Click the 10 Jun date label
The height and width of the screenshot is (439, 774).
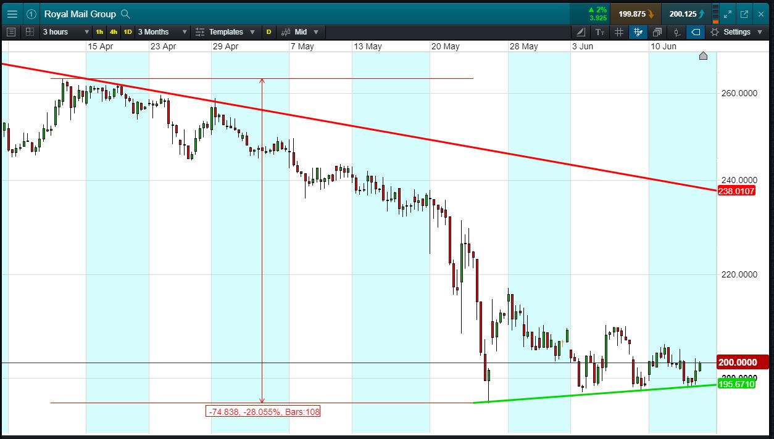[x=664, y=46]
